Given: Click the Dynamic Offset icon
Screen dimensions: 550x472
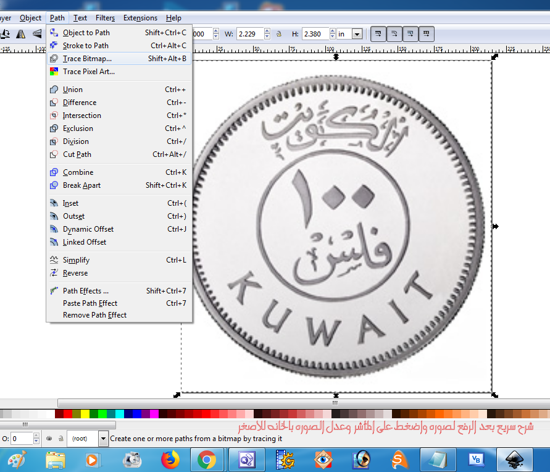Looking at the screenshot, I should tap(54, 229).
